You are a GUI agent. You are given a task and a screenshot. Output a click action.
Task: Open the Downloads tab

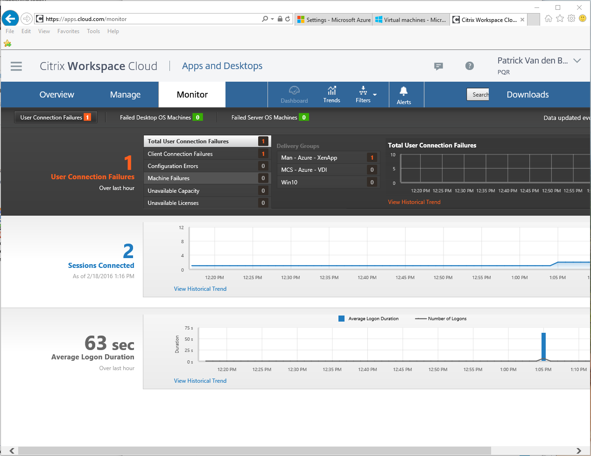click(528, 94)
